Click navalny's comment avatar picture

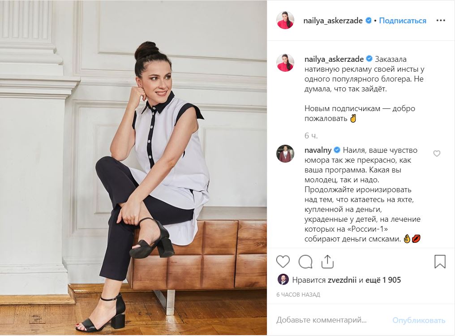pos(285,153)
